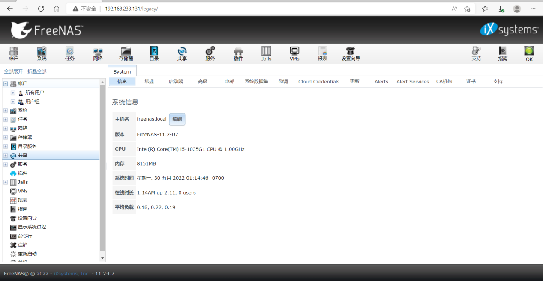Open the 共享 toolbar icon
Screen dimensions: 543x281
(x=182, y=54)
